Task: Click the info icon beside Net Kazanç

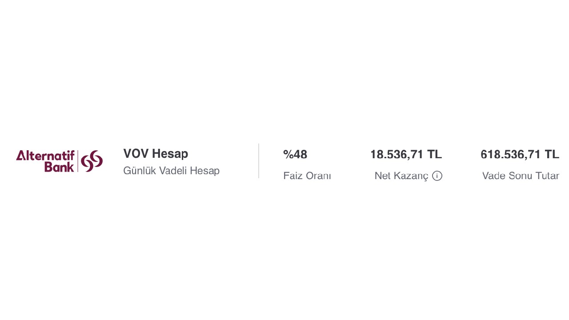Action: coord(437,176)
